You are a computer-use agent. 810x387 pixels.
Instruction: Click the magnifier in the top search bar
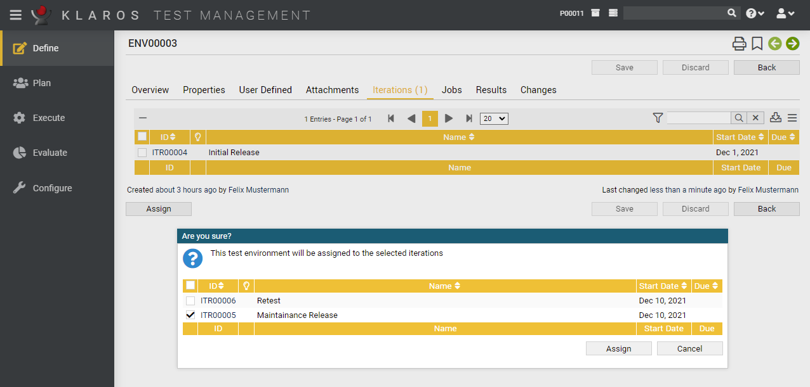[732, 13]
